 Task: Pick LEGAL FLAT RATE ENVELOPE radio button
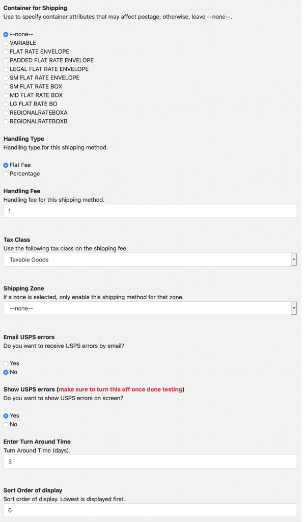[x=6, y=69]
